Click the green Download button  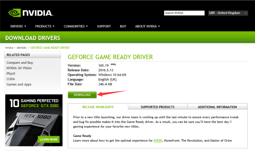coord(82,95)
